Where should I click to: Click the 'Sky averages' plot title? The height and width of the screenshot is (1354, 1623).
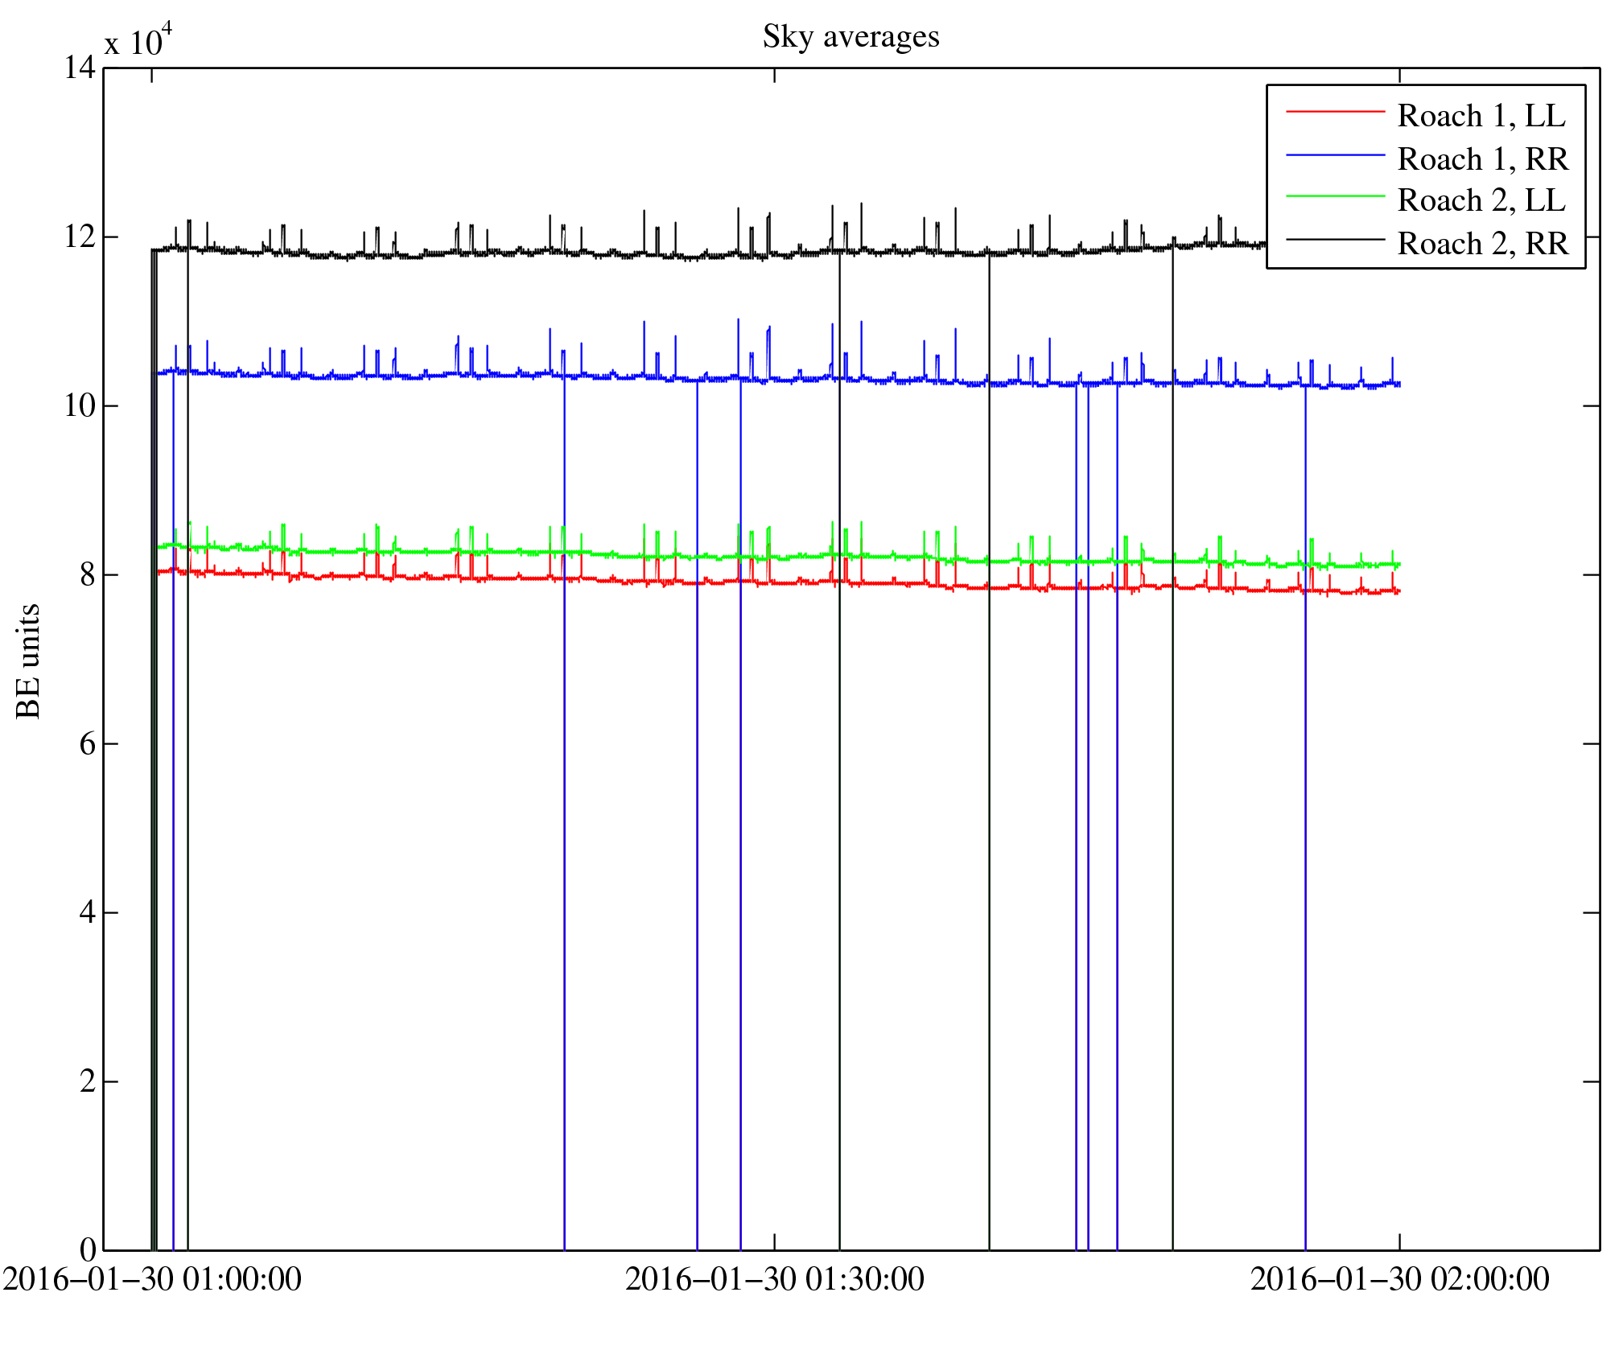tap(851, 37)
